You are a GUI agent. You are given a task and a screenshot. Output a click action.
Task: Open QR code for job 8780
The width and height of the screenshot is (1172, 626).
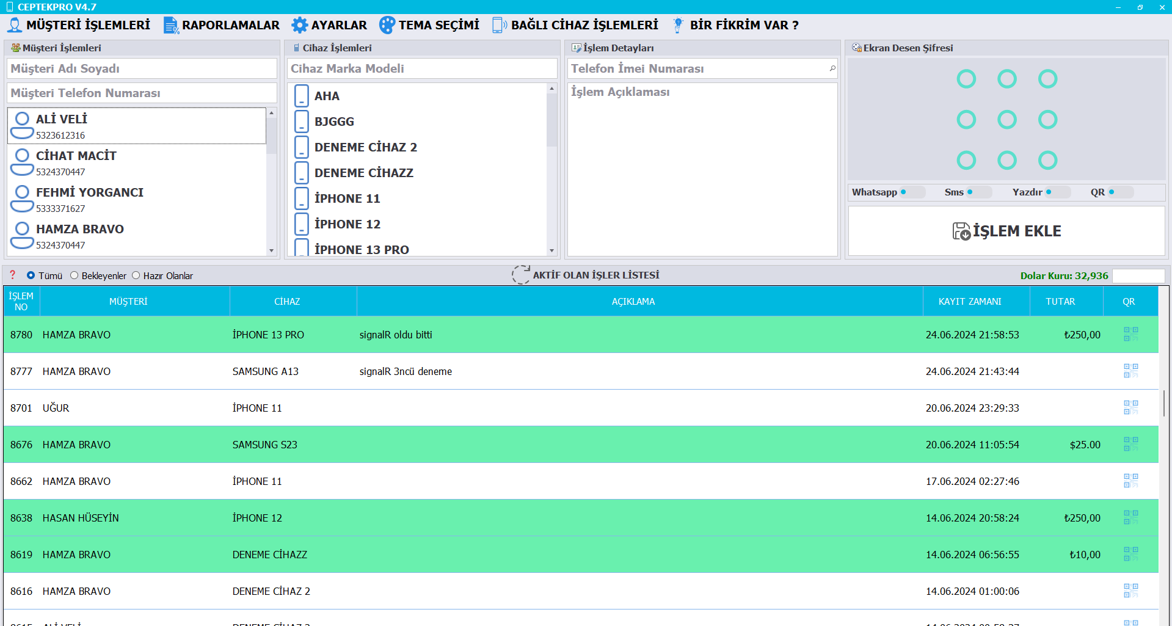[x=1130, y=334]
